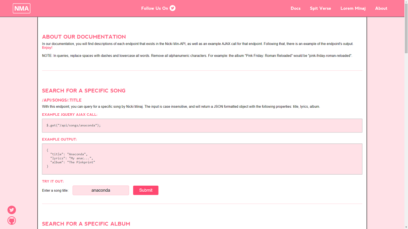Viewport: 408px width, 229px height.
Task: Navigate to the About page
Action: pos(381,8)
